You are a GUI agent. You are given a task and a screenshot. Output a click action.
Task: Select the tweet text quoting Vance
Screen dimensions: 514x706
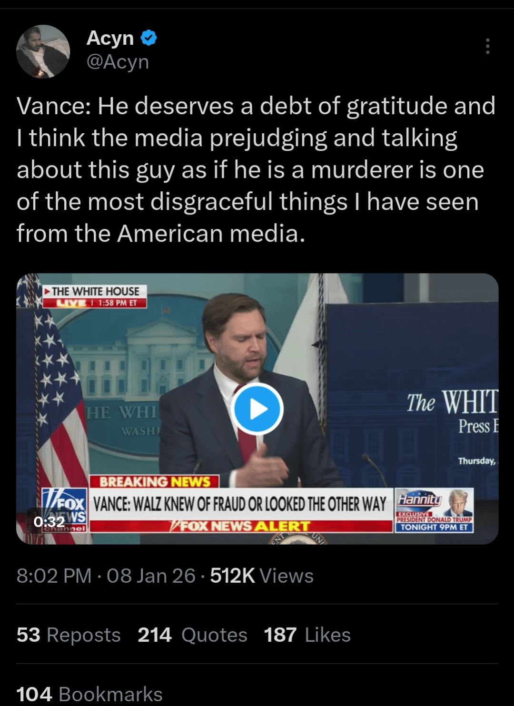[x=256, y=169]
